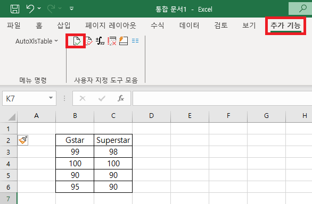This screenshot has width=312, height=204.
Task: Switch to the 데이터 tab
Action: [x=189, y=25]
